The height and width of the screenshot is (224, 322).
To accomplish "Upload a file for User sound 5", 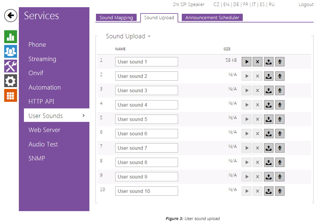I will point(268,119).
